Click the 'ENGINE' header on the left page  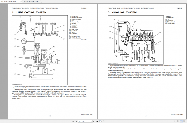(x=84, y=8)
